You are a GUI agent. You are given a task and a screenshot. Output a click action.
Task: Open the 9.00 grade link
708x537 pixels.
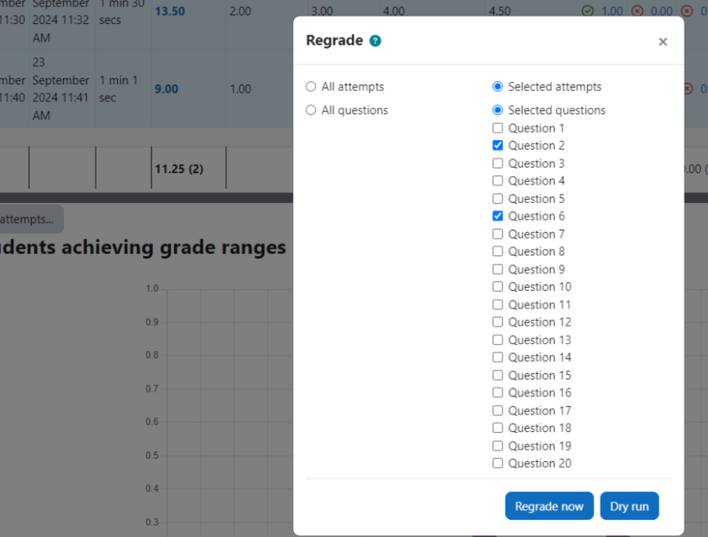coord(167,89)
